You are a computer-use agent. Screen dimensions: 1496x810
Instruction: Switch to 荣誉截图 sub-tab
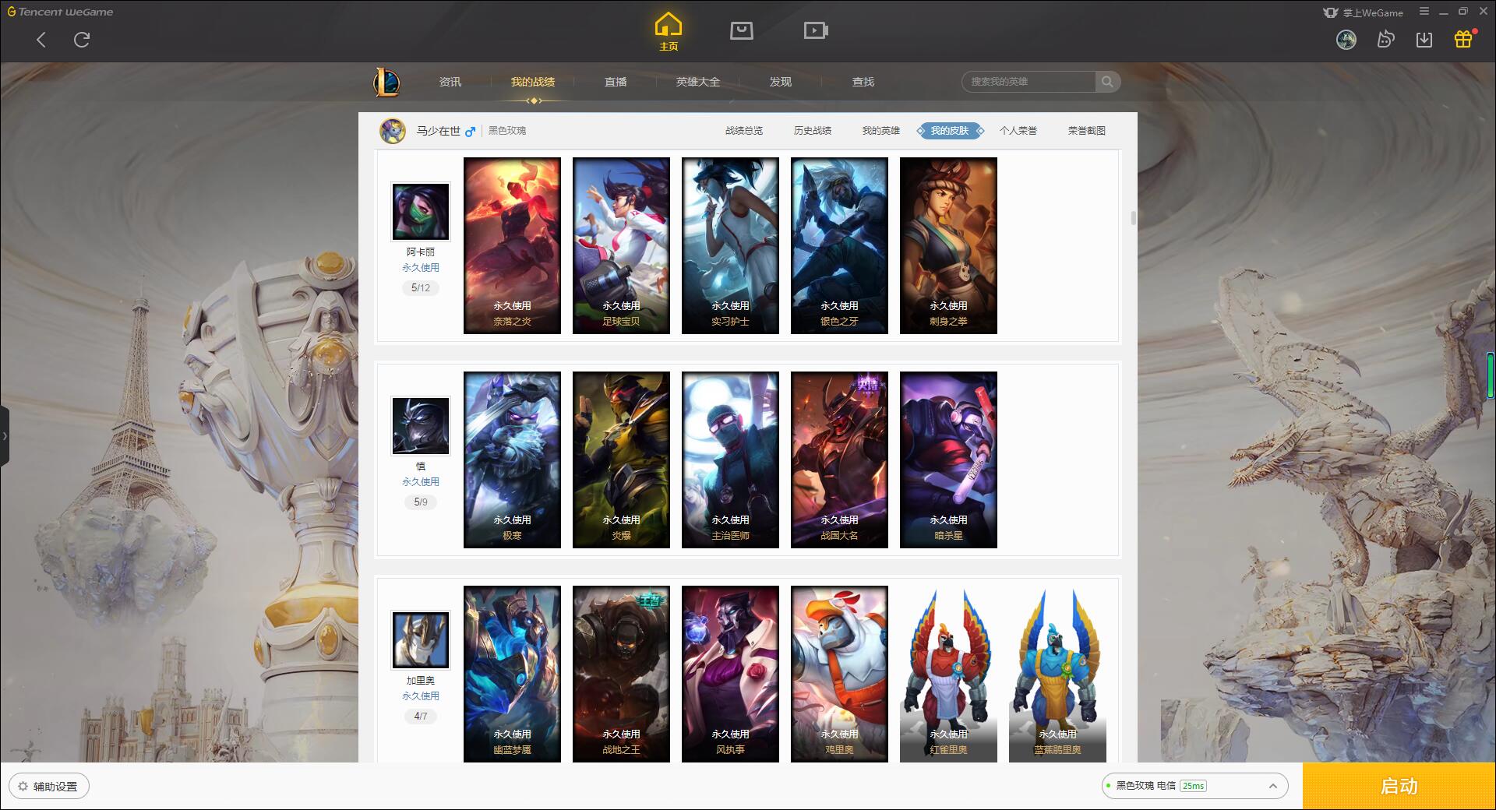coord(1087,131)
